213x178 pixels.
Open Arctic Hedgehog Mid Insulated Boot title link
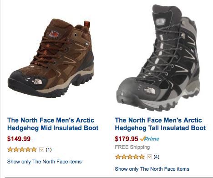pos(53,124)
